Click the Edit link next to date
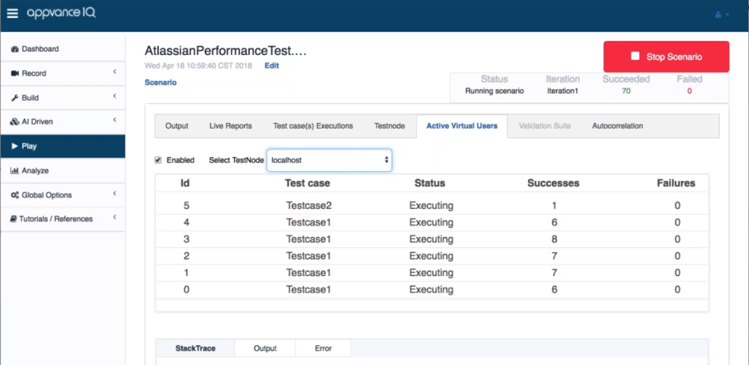This screenshot has width=749, height=365. pyautogui.click(x=272, y=66)
